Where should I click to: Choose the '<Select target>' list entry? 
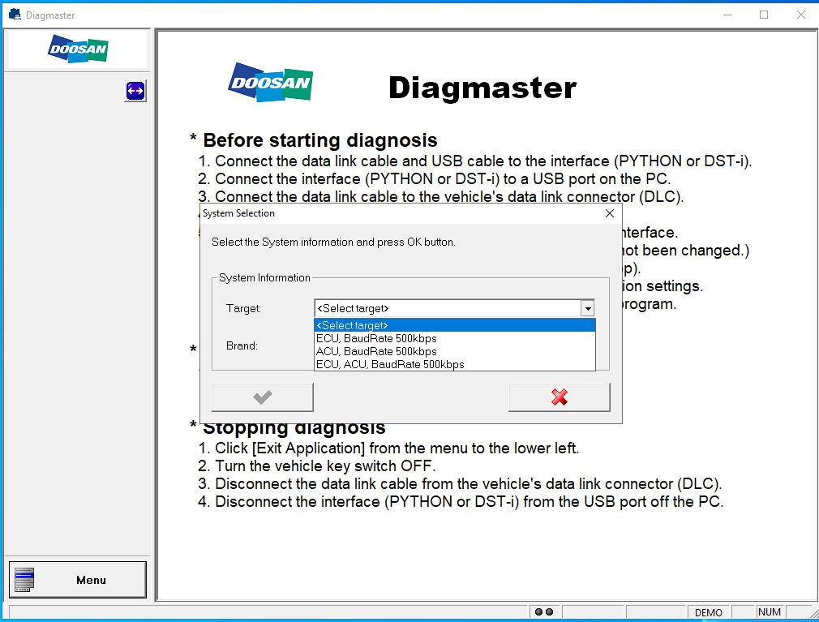(454, 325)
